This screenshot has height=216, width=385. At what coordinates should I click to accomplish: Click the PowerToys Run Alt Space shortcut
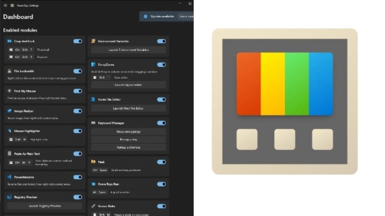pyautogui.click(x=99, y=192)
